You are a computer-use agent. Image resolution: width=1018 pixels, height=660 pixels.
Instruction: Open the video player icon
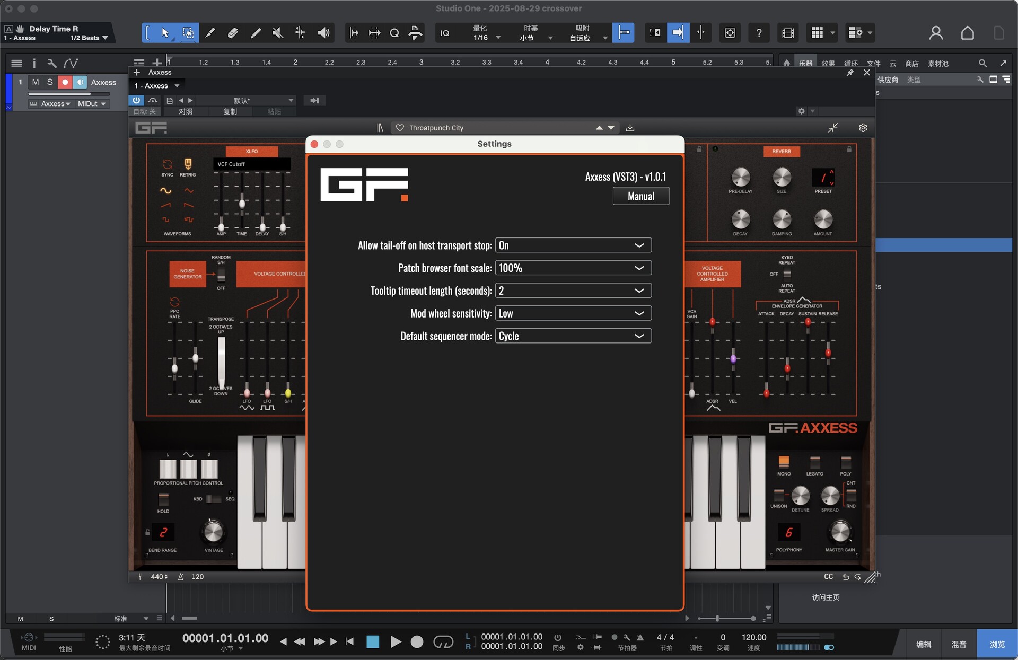(x=788, y=33)
